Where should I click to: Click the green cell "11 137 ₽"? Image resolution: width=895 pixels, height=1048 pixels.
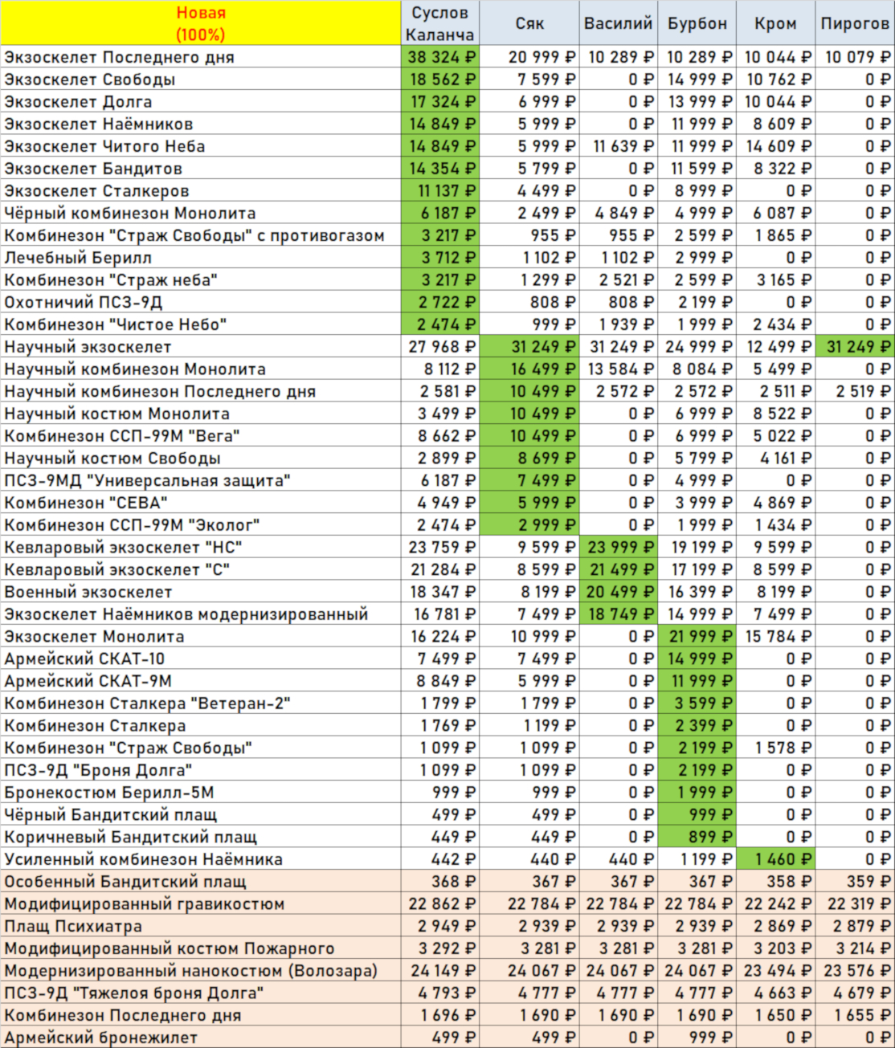pyautogui.click(x=440, y=191)
